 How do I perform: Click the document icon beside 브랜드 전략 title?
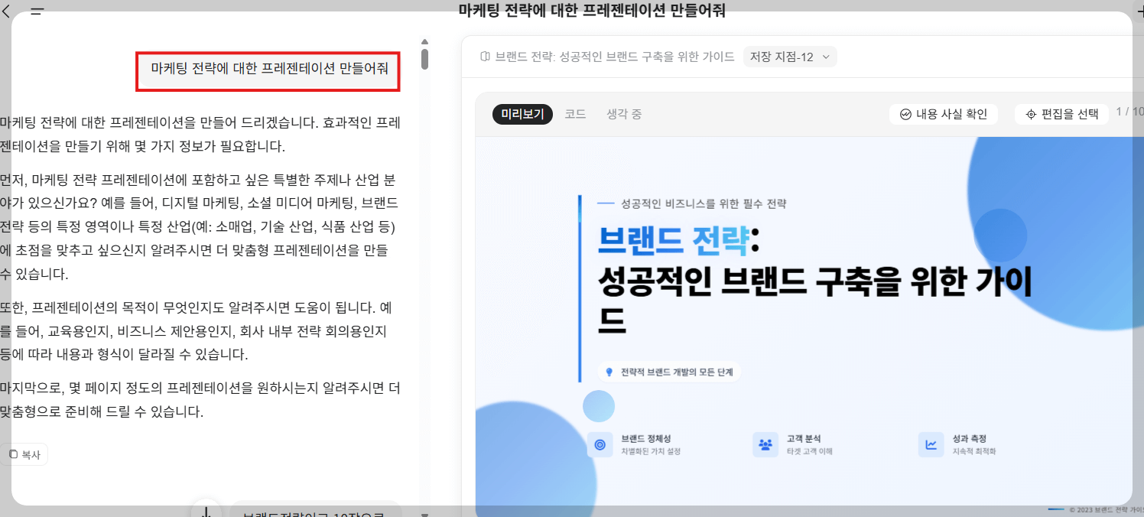coord(485,57)
